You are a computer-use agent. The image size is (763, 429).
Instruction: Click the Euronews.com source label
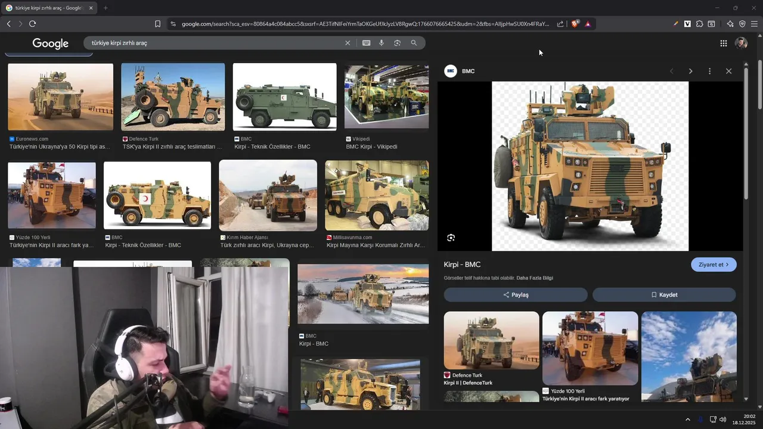32,139
